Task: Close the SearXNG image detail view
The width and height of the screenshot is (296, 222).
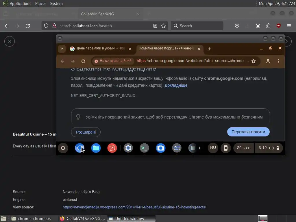Action: (x=10, y=41)
